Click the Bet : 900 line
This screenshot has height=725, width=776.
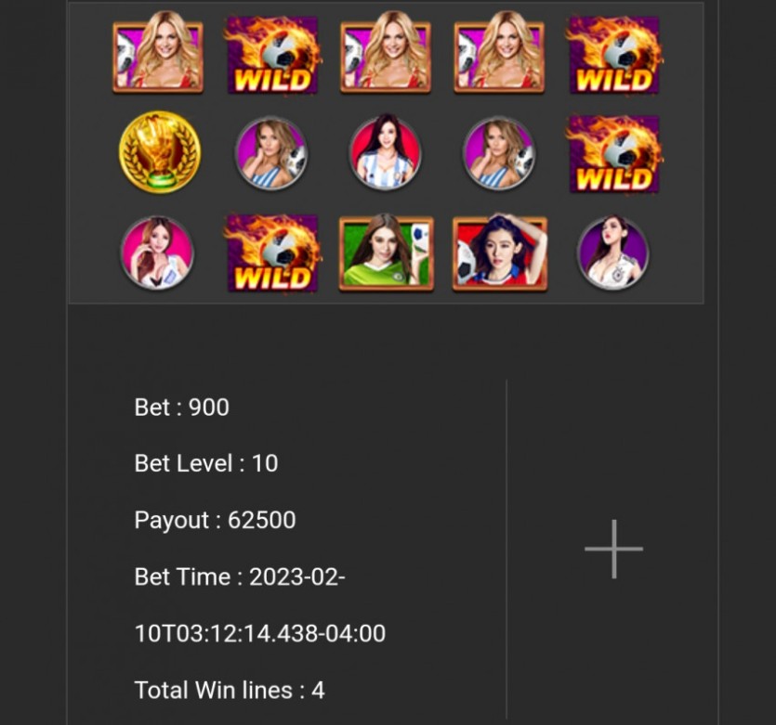[181, 408]
